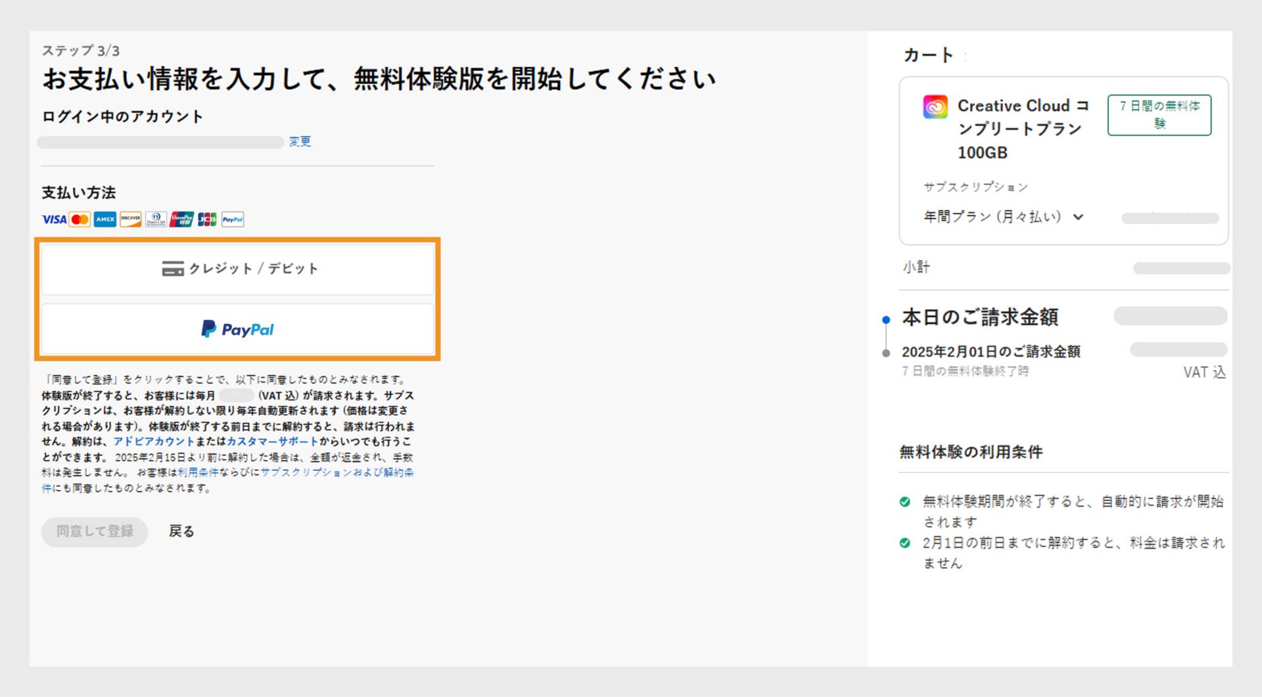1262x697 pixels.
Task: Click green checkmark beside 2月1日の前日までに
Action: pyautogui.click(x=905, y=543)
